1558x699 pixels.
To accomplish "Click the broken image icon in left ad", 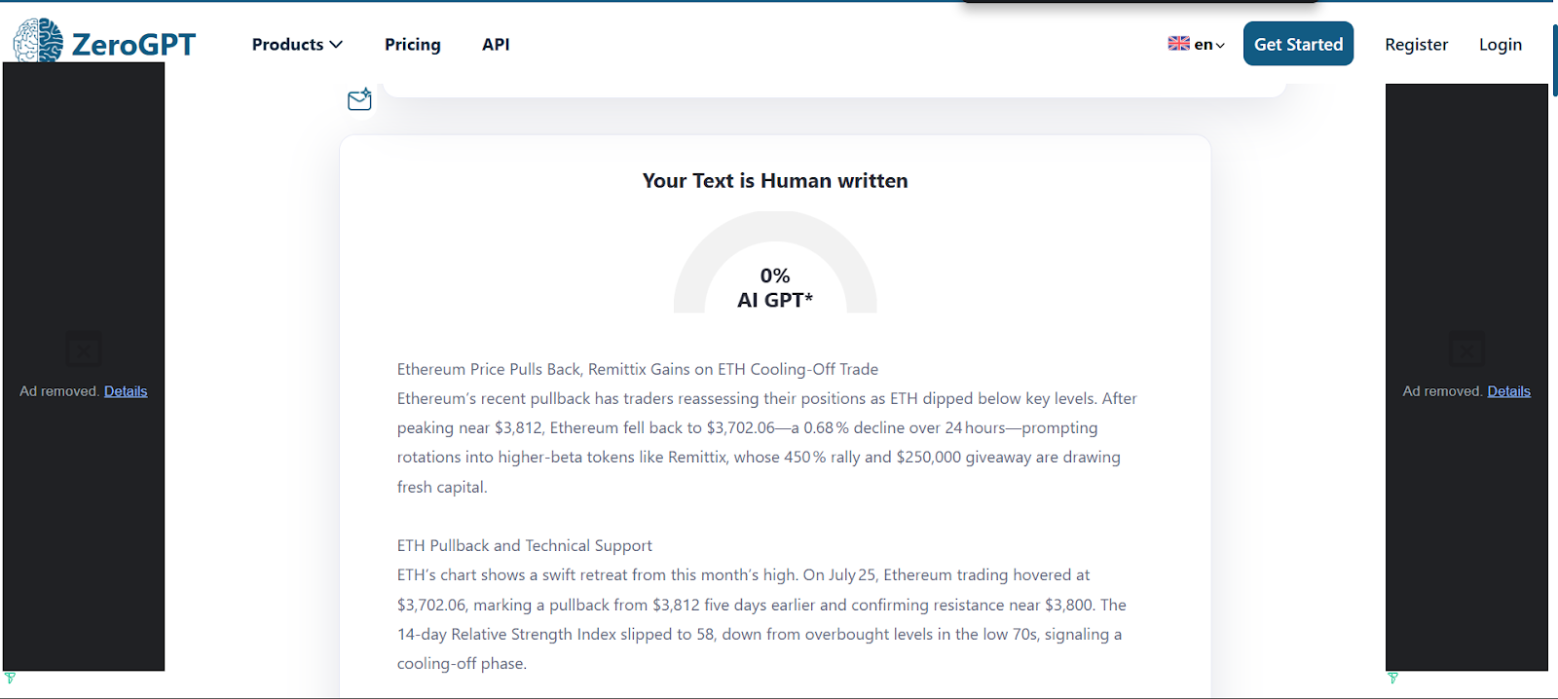I will click(x=84, y=349).
